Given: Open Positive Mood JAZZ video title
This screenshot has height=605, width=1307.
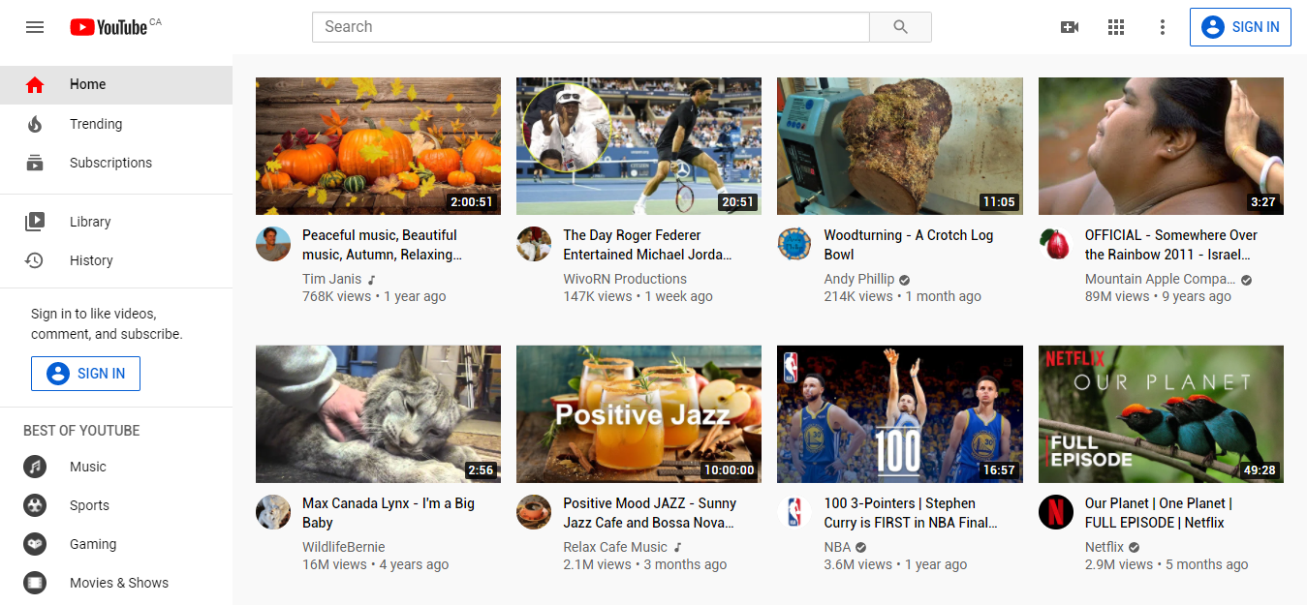Looking at the screenshot, I should pyautogui.click(x=650, y=513).
